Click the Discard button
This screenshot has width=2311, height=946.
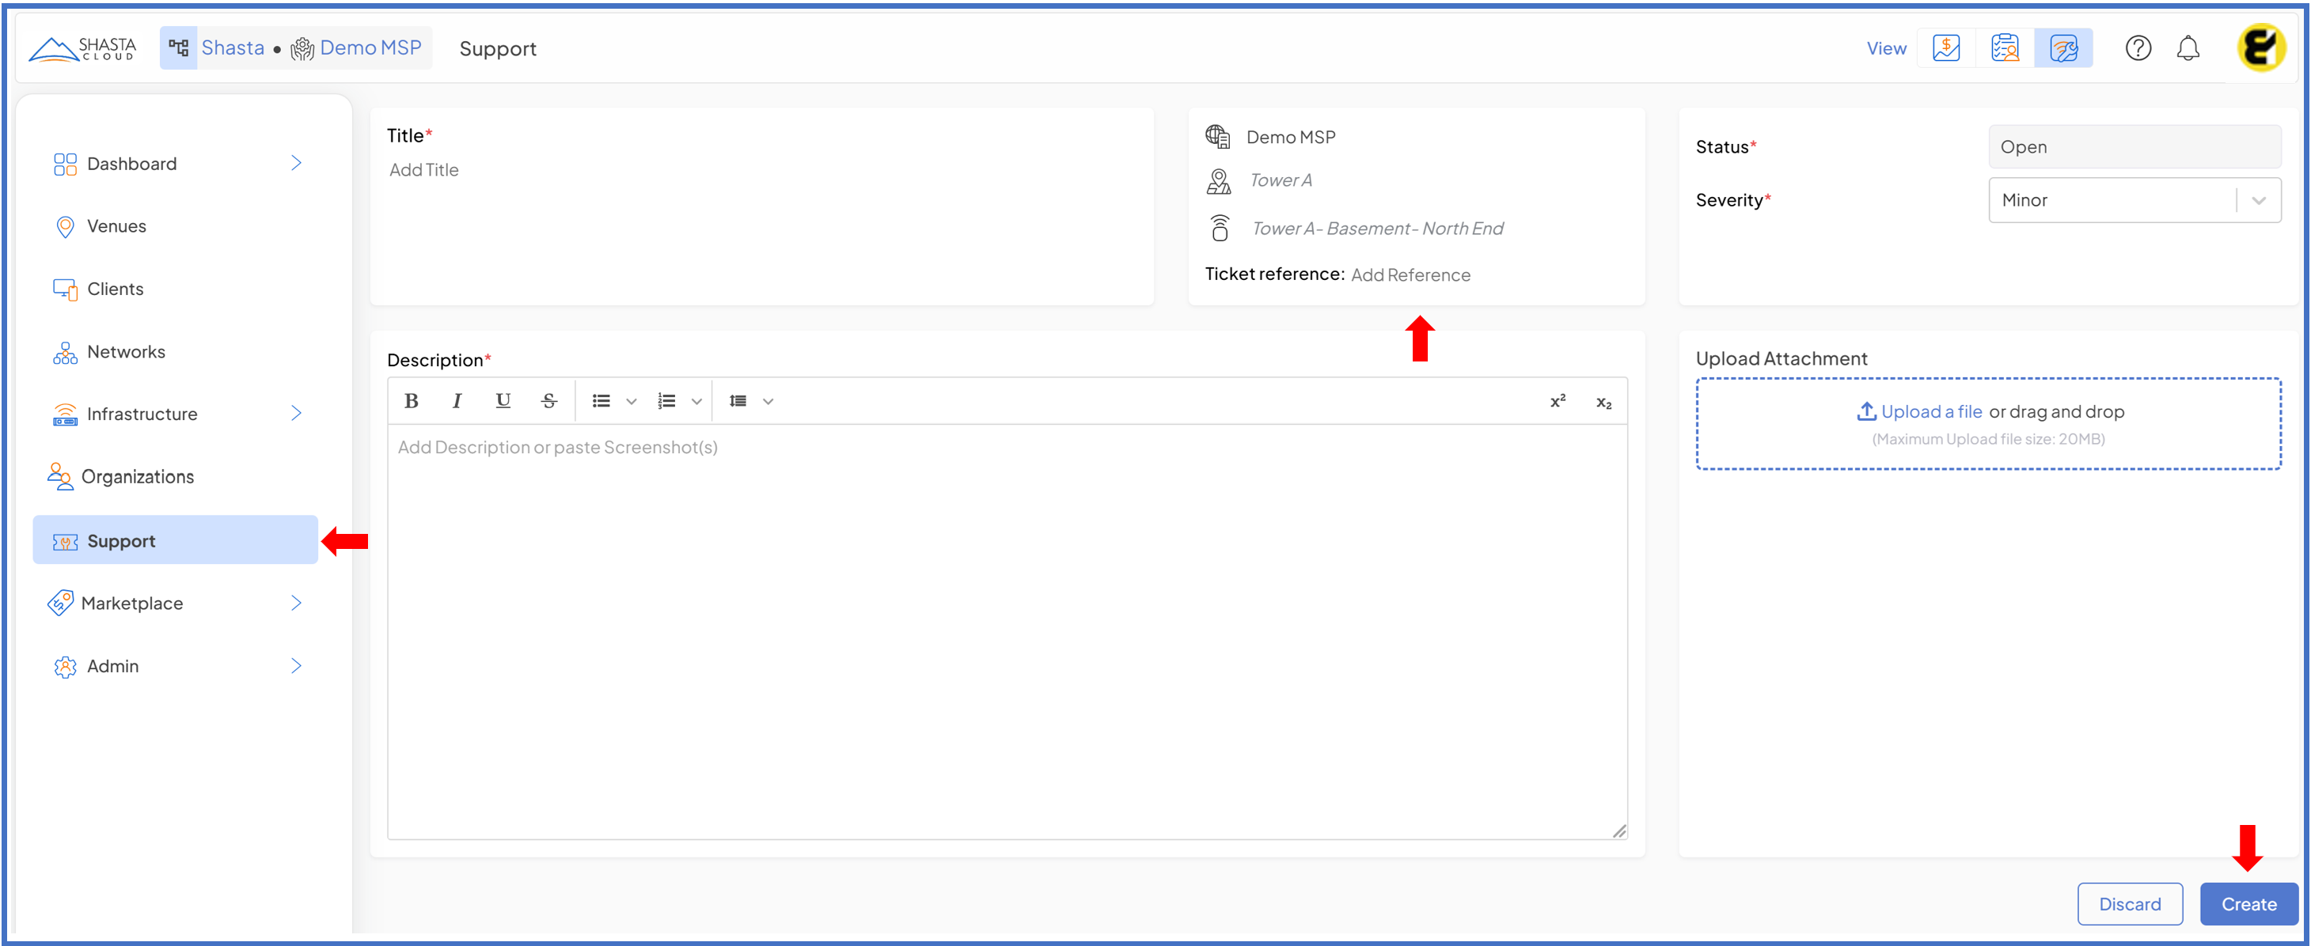[2129, 904]
